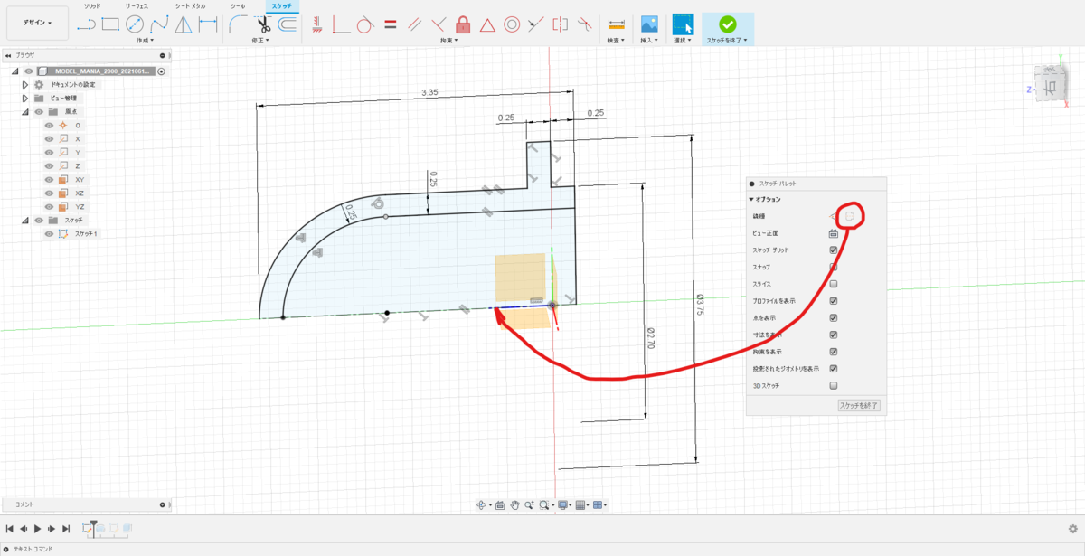Open the 作成 dropdown menu
Image resolution: width=1085 pixels, height=556 pixels.
pos(145,41)
